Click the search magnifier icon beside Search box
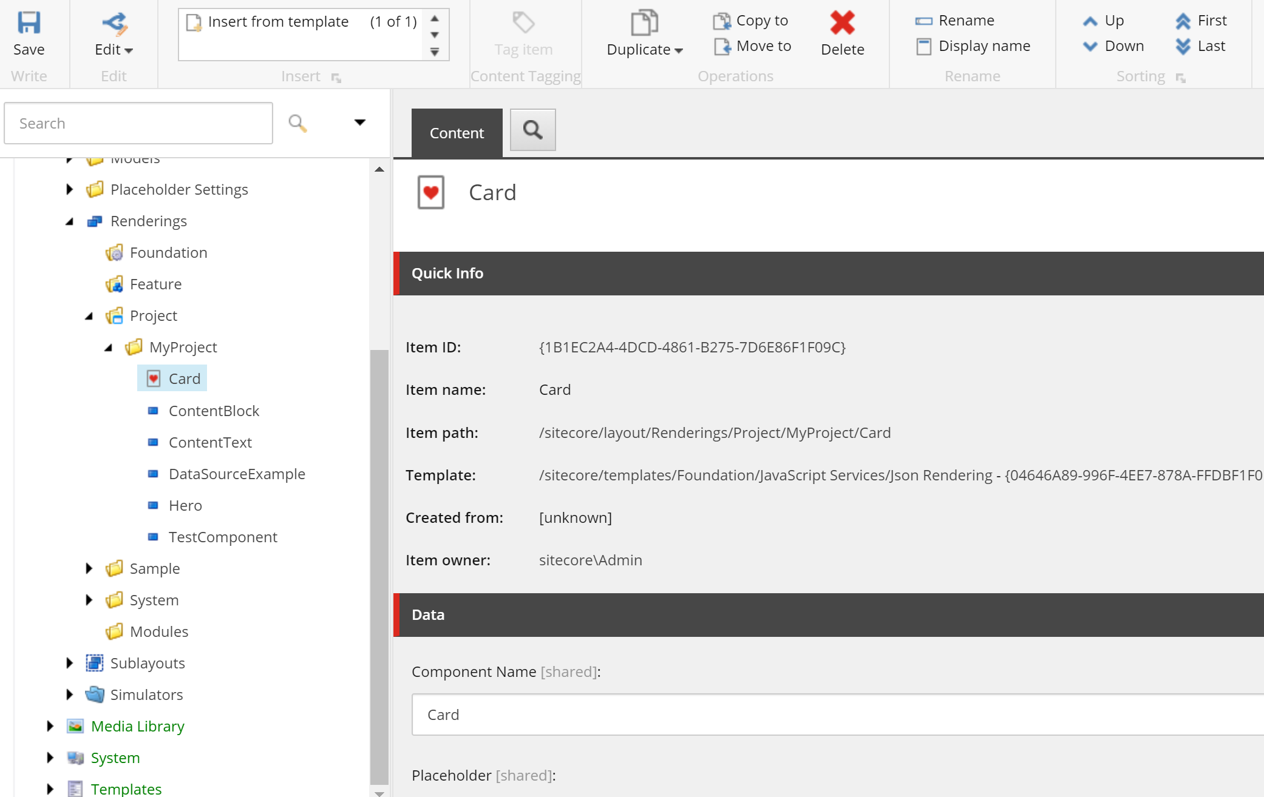 pyautogui.click(x=297, y=123)
